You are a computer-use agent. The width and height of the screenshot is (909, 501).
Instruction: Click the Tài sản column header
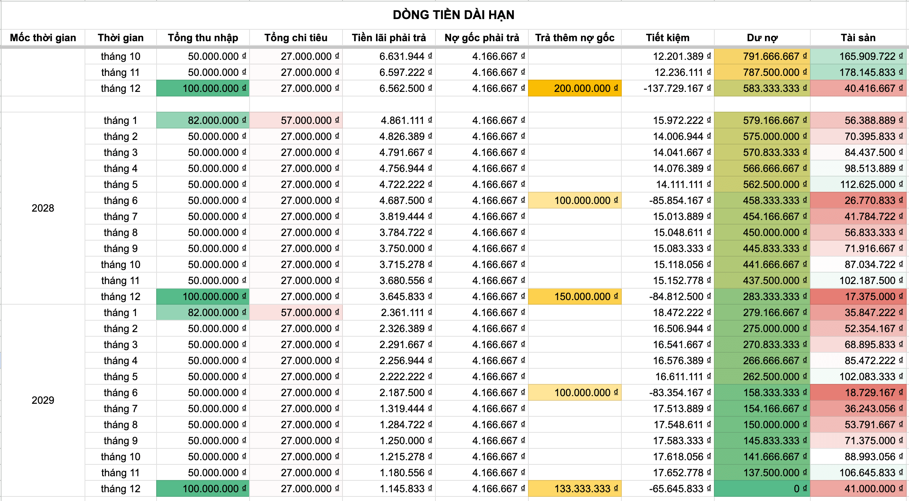[x=858, y=38]
